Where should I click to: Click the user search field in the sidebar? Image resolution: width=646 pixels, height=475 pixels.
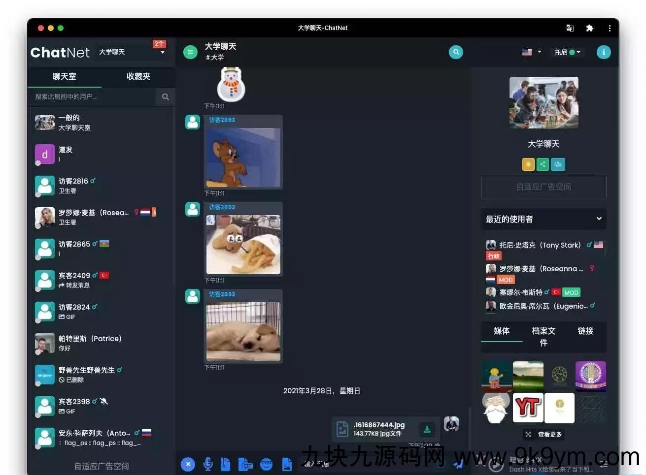point(94,97)
